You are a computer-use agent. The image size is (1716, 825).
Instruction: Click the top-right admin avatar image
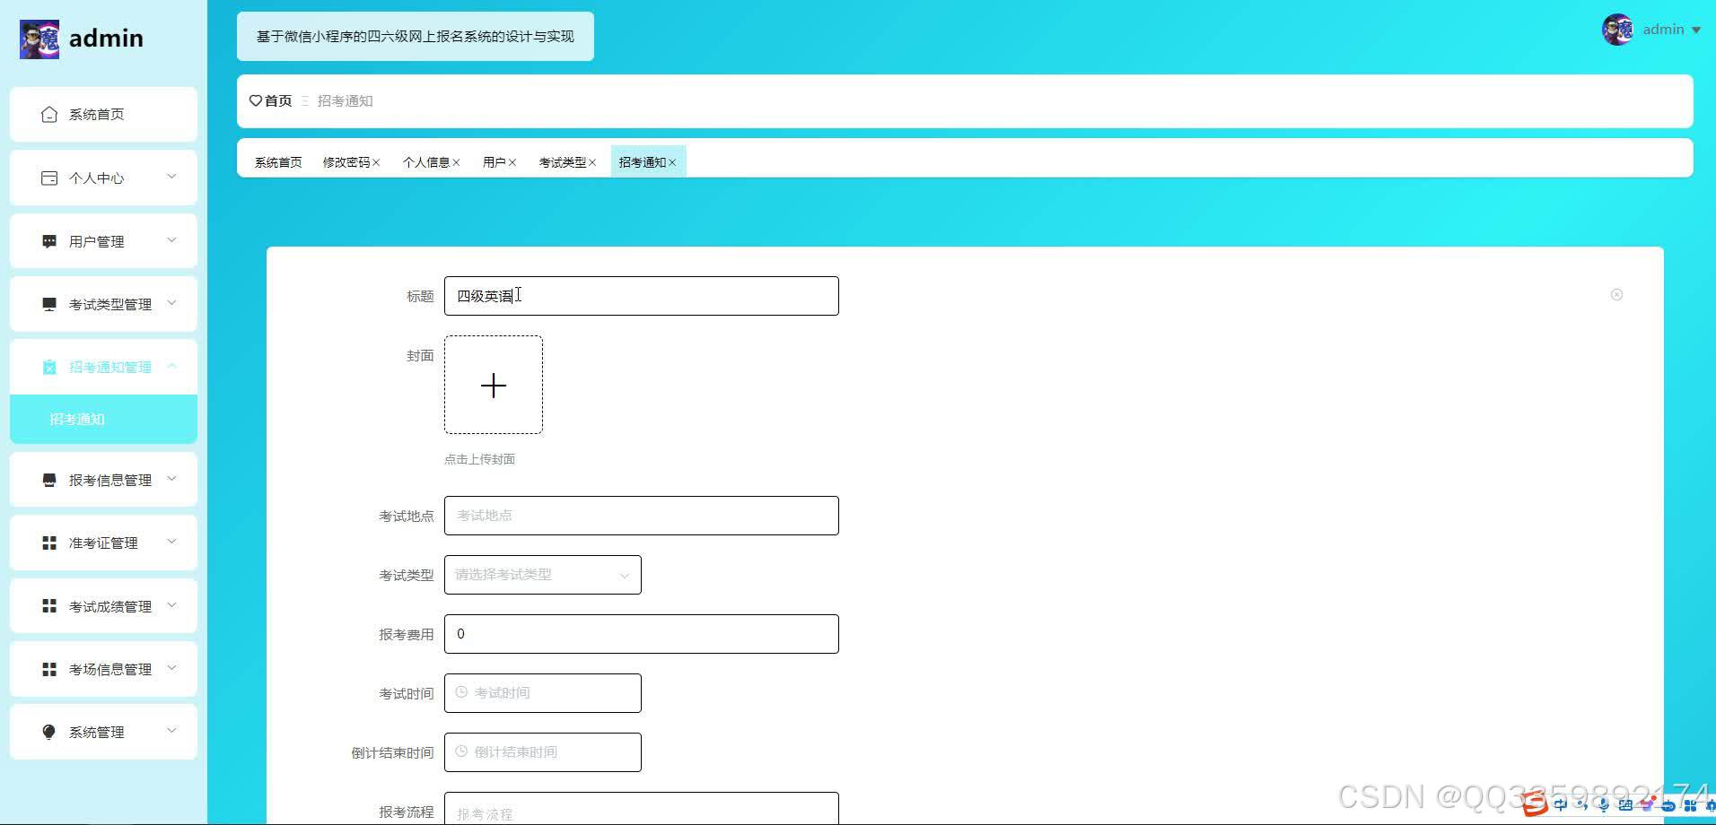pyautogui.click(x=1617, y=30)
